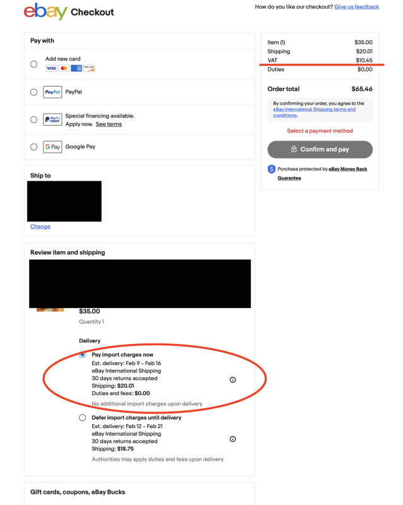This screenshot has width=403, height=505.
Task: Choose Defer import charges until delivery option
Action: tap(83, 418)
